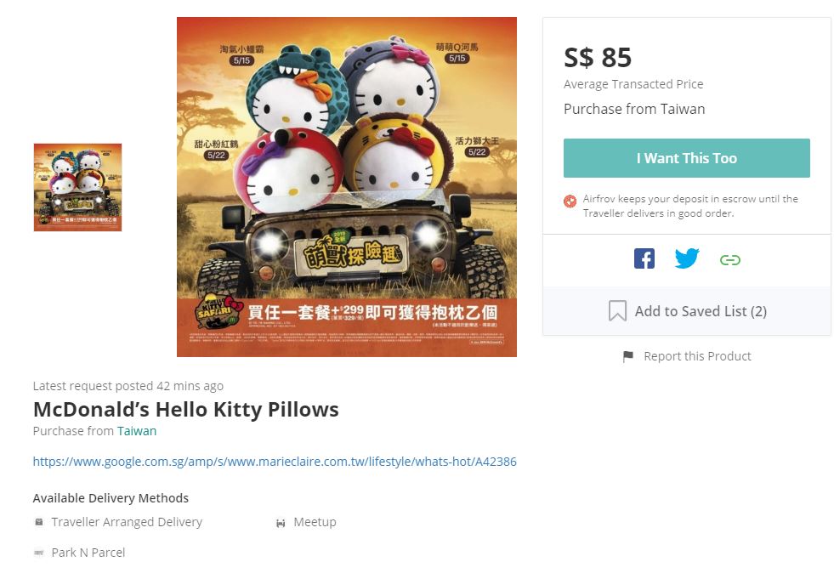Click the Traveller Arranged Delivery label
The height and width of the screenshot is (573, 834).
(x=127, y=522)
